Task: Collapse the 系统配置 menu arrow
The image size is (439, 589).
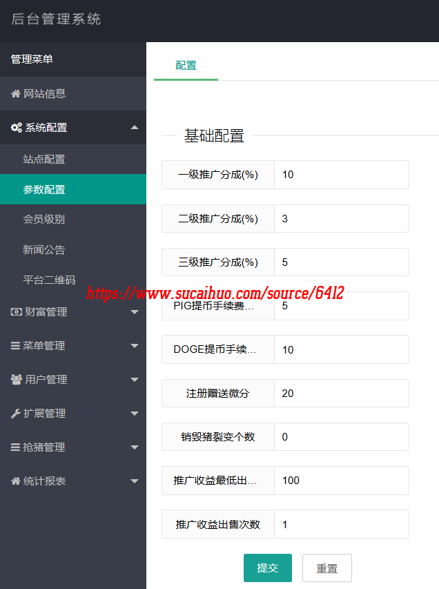Action: click(135, 127)
